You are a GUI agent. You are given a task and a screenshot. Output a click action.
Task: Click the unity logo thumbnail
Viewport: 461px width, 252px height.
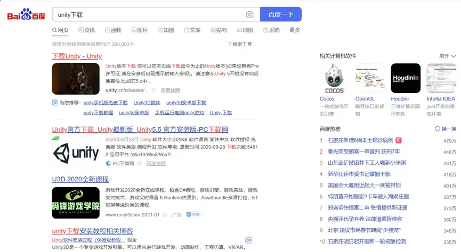click(x=76, y=153)
